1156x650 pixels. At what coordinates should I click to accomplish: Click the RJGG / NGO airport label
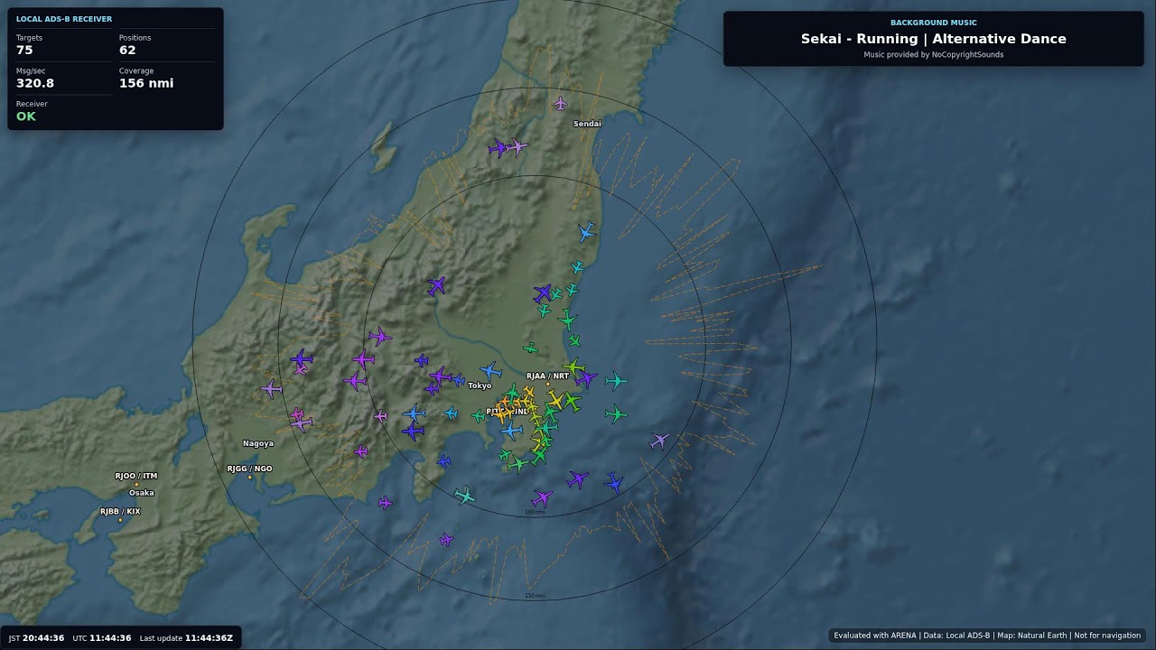tap(249, 469)
